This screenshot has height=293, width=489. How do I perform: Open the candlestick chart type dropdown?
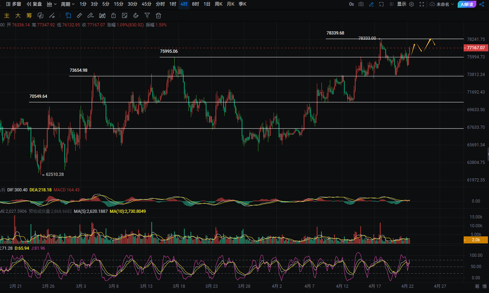[52, 4]
